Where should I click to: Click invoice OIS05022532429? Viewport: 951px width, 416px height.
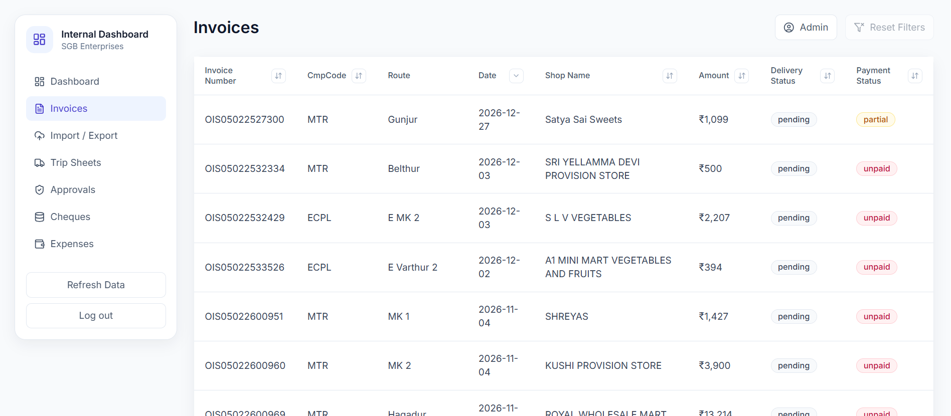[x=245, y=218]
